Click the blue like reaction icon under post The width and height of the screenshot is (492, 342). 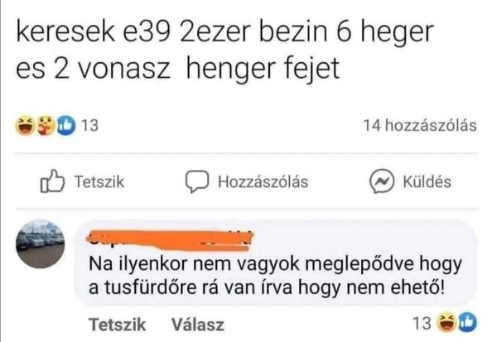66,126
